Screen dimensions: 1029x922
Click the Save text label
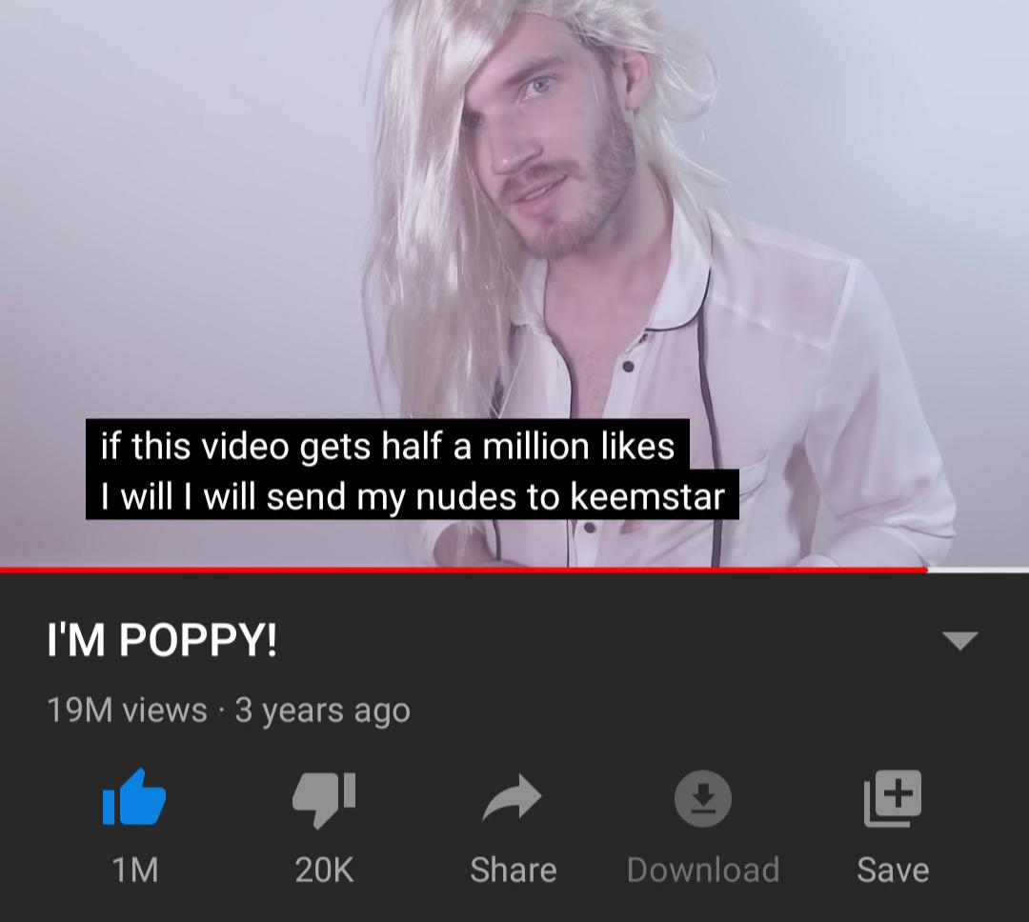pos(893,871)
